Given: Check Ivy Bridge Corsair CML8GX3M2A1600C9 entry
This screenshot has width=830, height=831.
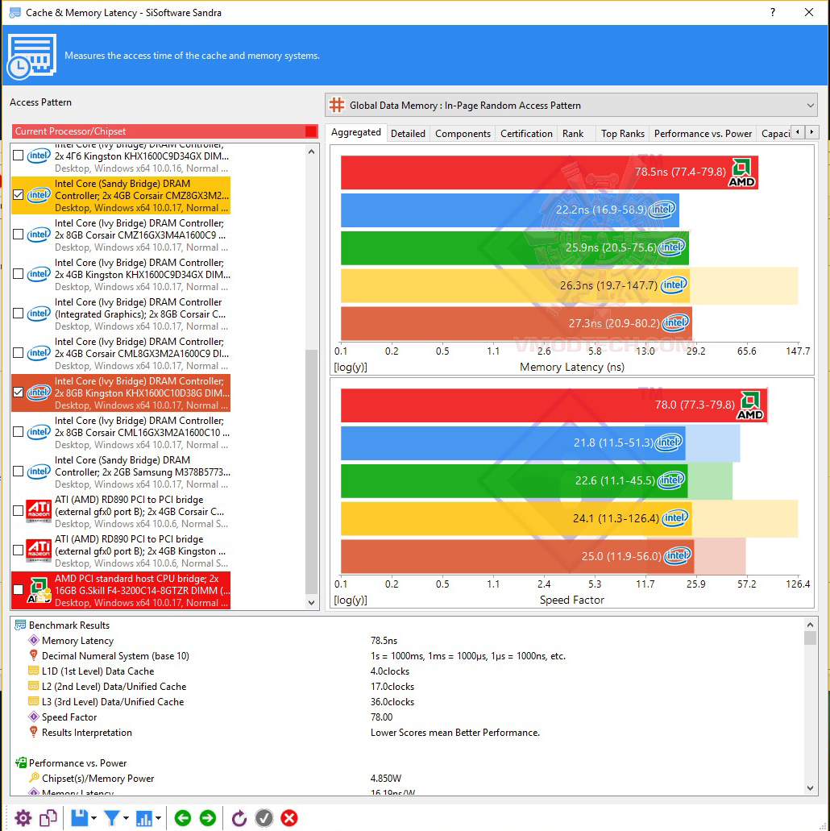Looking at the screenshot, I should (18, 352).
